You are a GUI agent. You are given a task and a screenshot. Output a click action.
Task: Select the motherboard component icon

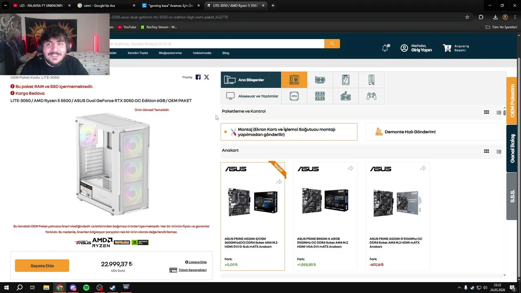coord(294,80)
